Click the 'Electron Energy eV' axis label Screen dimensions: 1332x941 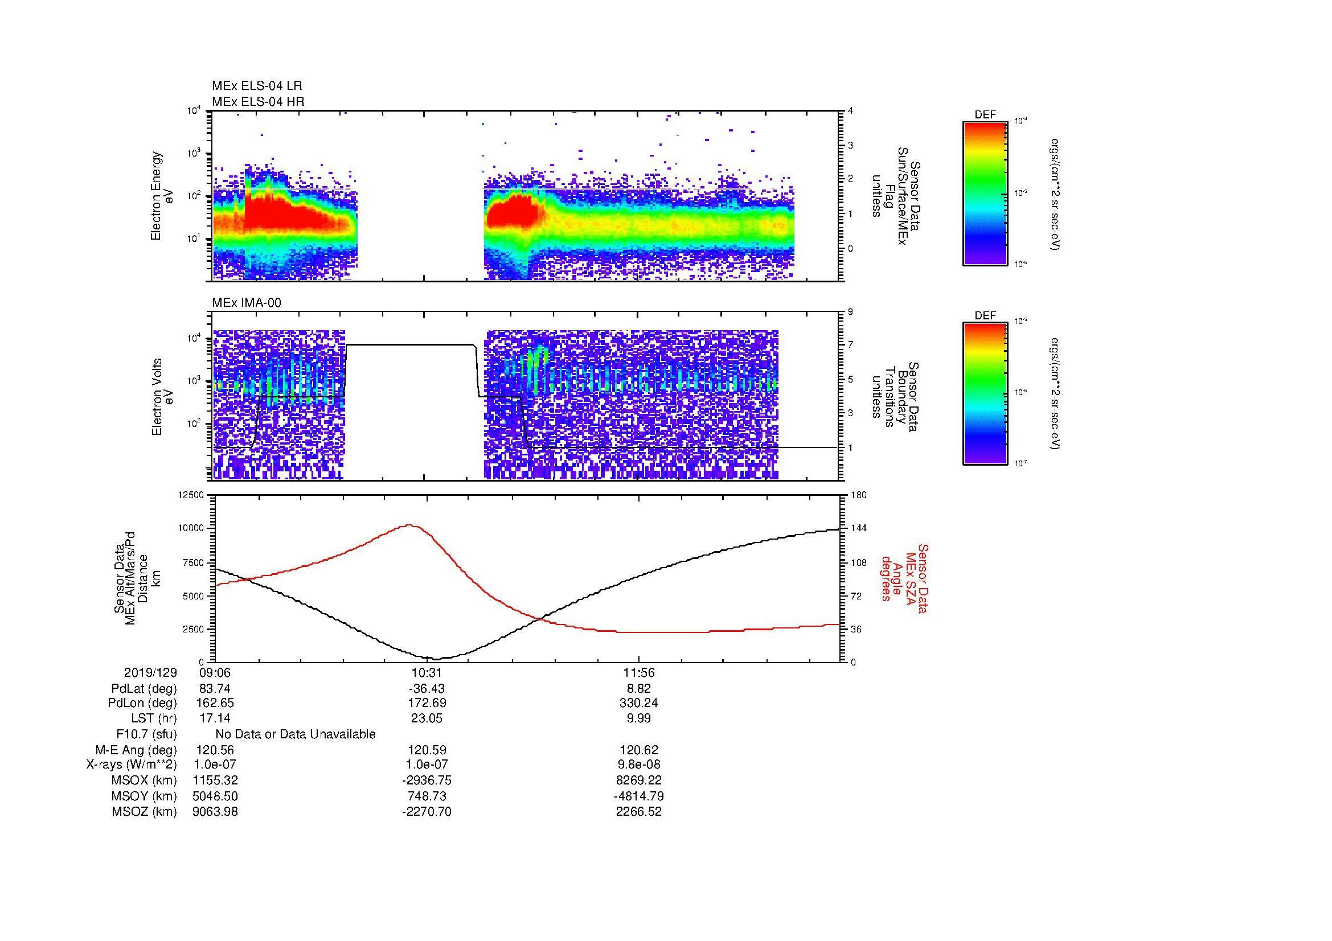point(162,196)
